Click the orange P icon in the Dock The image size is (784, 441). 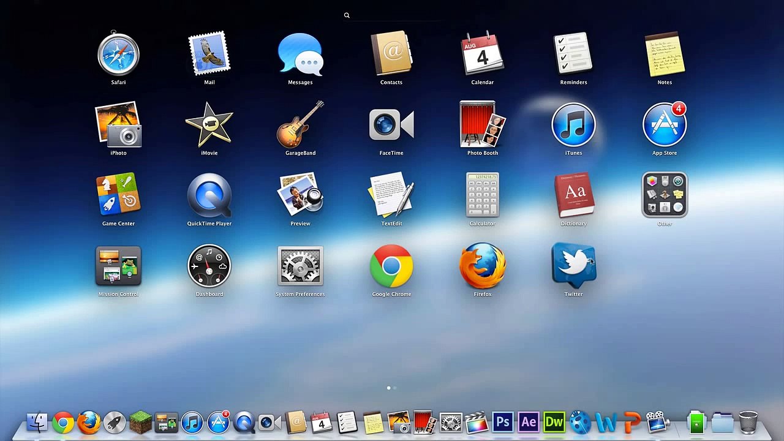coord(631,422)
